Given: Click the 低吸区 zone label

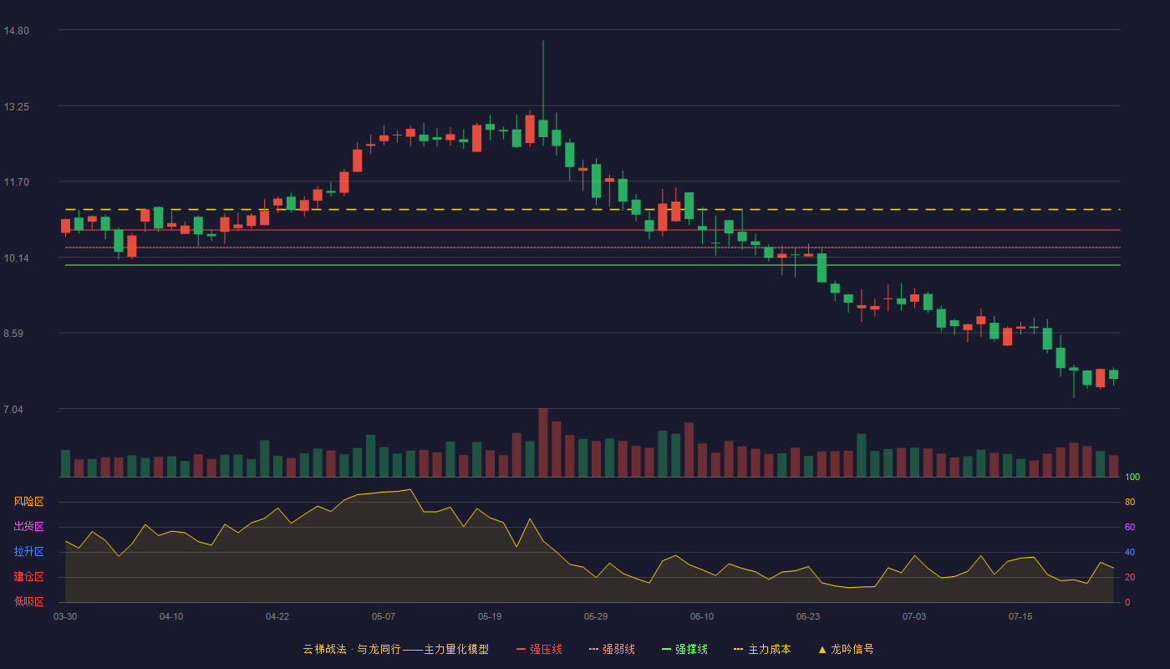Looking at the screenshot, I should tap(28, 601).
